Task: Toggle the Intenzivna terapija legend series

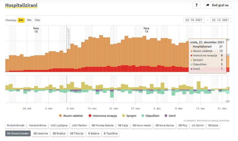Action: [x=102, y=115]
